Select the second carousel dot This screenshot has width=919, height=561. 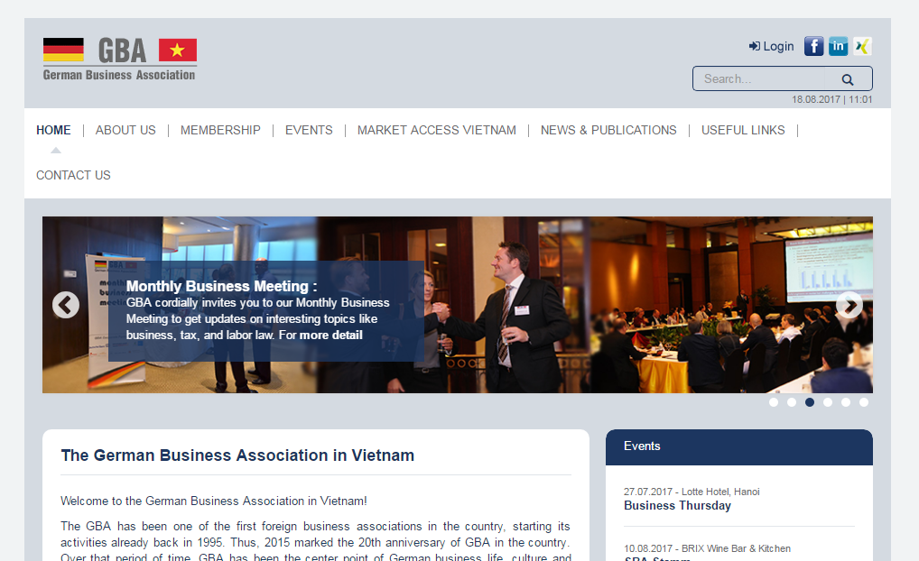[x=792, y=402]
